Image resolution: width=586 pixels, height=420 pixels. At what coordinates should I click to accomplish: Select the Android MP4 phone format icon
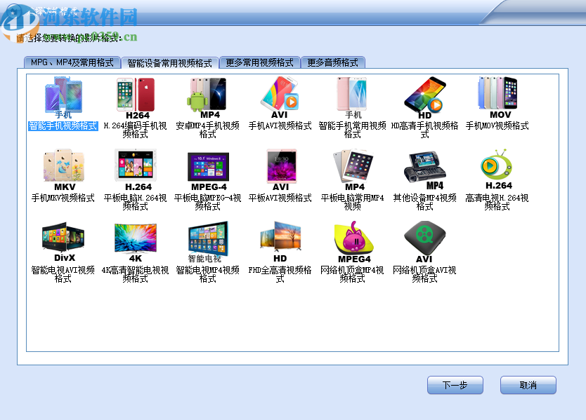tap(207, 97)
